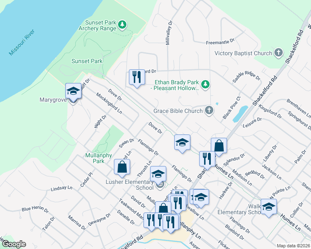The height and width of the screenshot is (249, 311).
Task: Click the school marker above Marygrove
Action: [x=73, y=91]
